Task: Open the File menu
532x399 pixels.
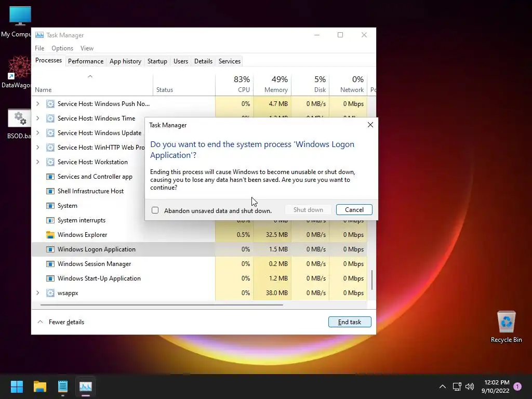Action: pos(39,48)
